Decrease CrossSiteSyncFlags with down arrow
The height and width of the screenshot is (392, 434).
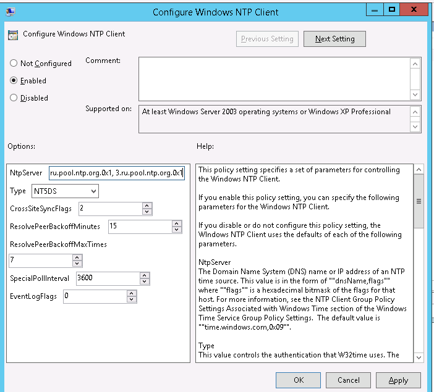(x=147, y=212)
